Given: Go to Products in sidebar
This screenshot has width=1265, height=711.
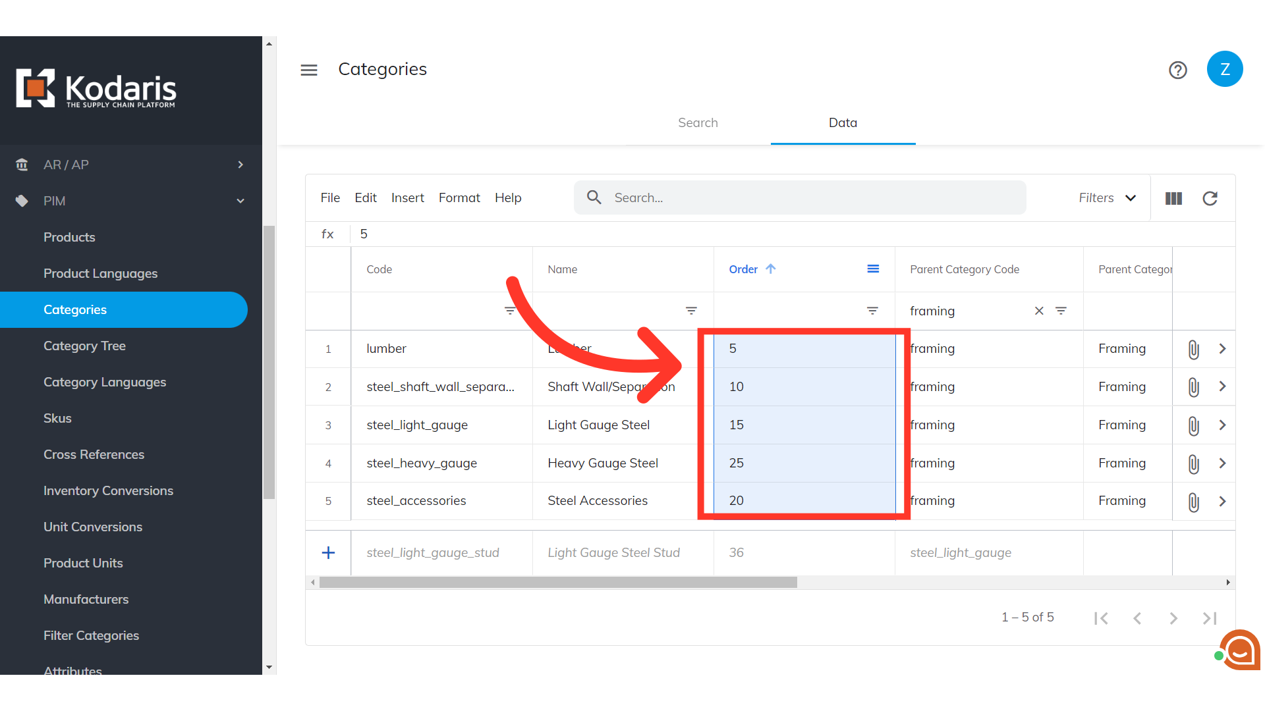Looking at the screenshot, I should click(69, 238).
